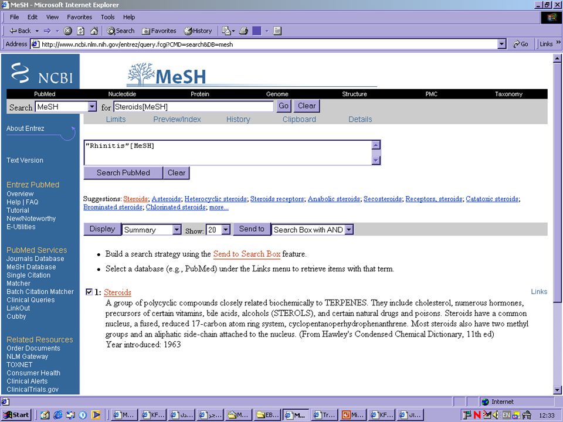Open the History toolbar pane
Viewport: 563px width, 422px height.
pos(198,31)
